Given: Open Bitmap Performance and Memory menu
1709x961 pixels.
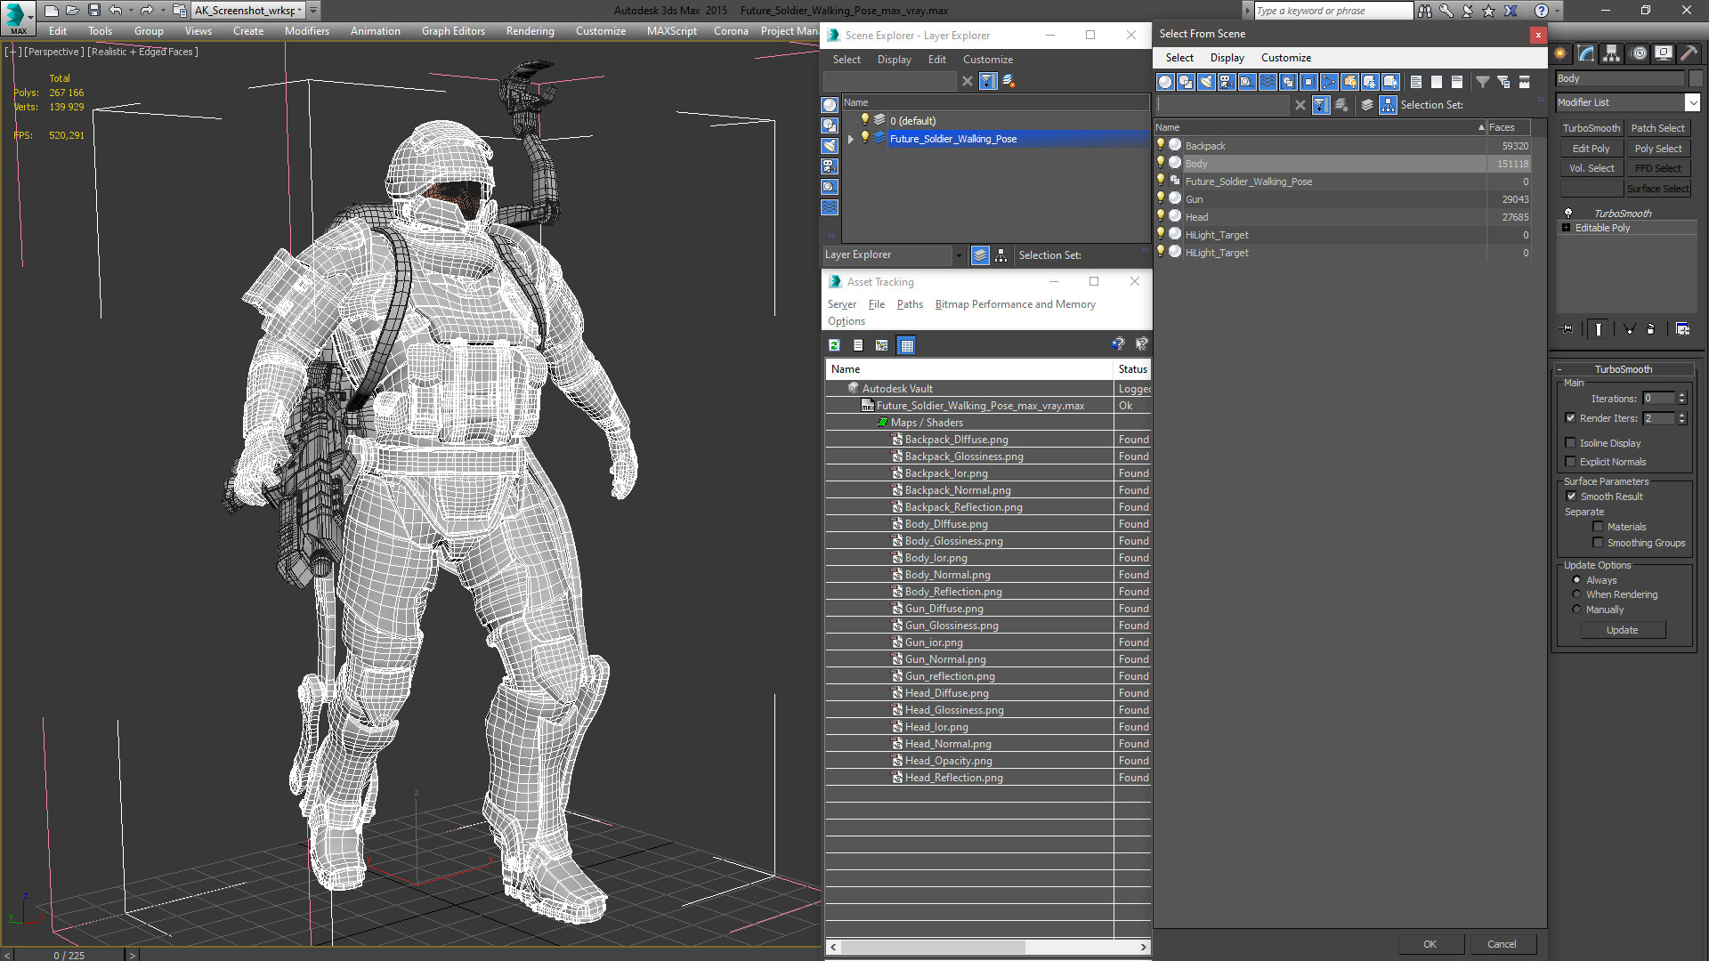Looking at the screenshot, I should 1015,304.
